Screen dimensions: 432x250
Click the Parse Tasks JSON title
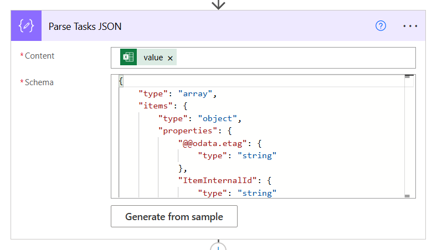[x=85, y=26]
